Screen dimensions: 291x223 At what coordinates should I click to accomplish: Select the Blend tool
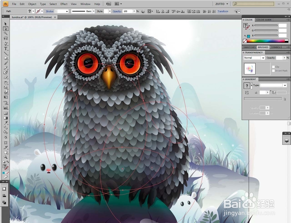point(6,128)
